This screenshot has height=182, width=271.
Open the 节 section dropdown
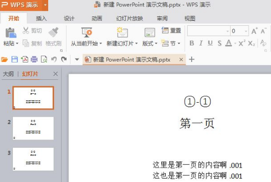(179, 43)
